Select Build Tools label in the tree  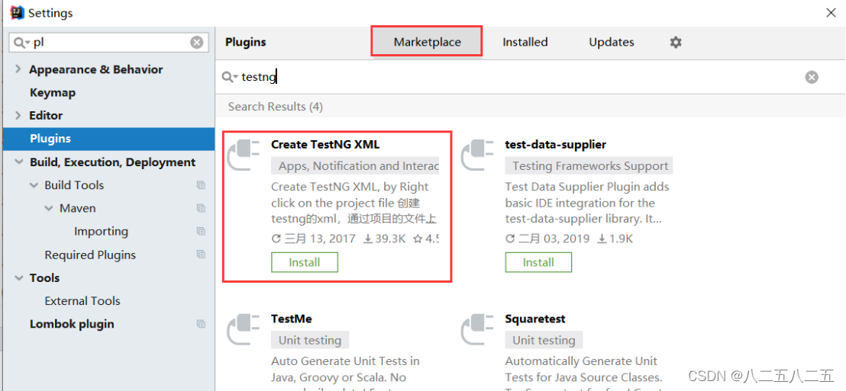point(74,185)
